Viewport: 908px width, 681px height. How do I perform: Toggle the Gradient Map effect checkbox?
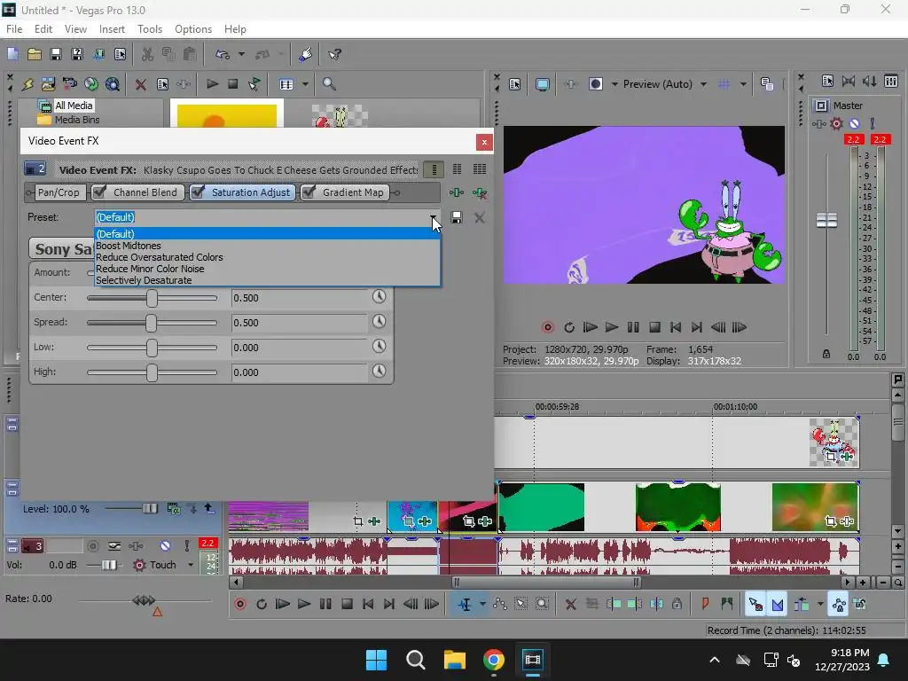[309, 192]
